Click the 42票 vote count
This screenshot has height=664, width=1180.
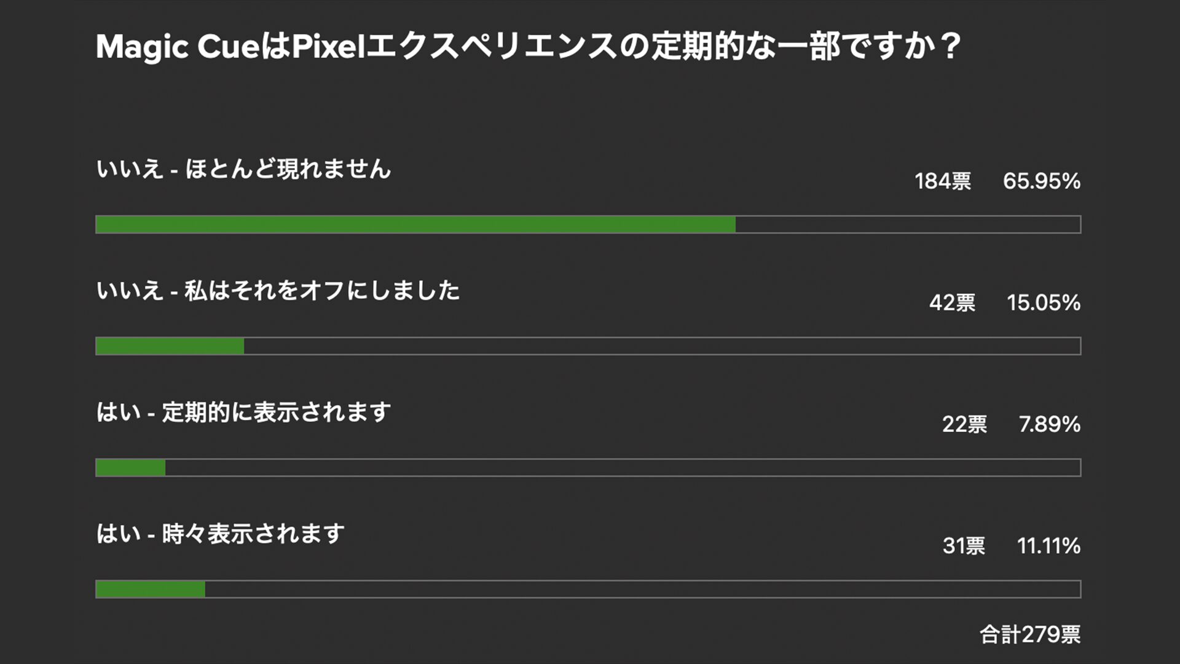point(952,303)
